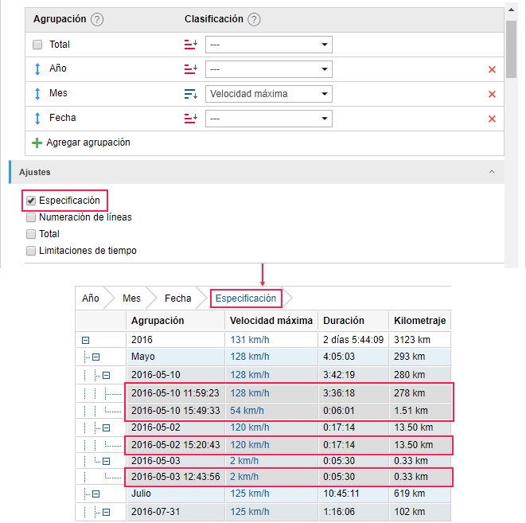Image resolution: width=526 pixels, height=523 pixels.
Task: Click the help icon next to Agrupación
Action: pyautogui.click(x=97, y=19)
